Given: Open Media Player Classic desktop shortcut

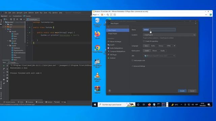Looking at the screenshot, I should coord(98,63).
